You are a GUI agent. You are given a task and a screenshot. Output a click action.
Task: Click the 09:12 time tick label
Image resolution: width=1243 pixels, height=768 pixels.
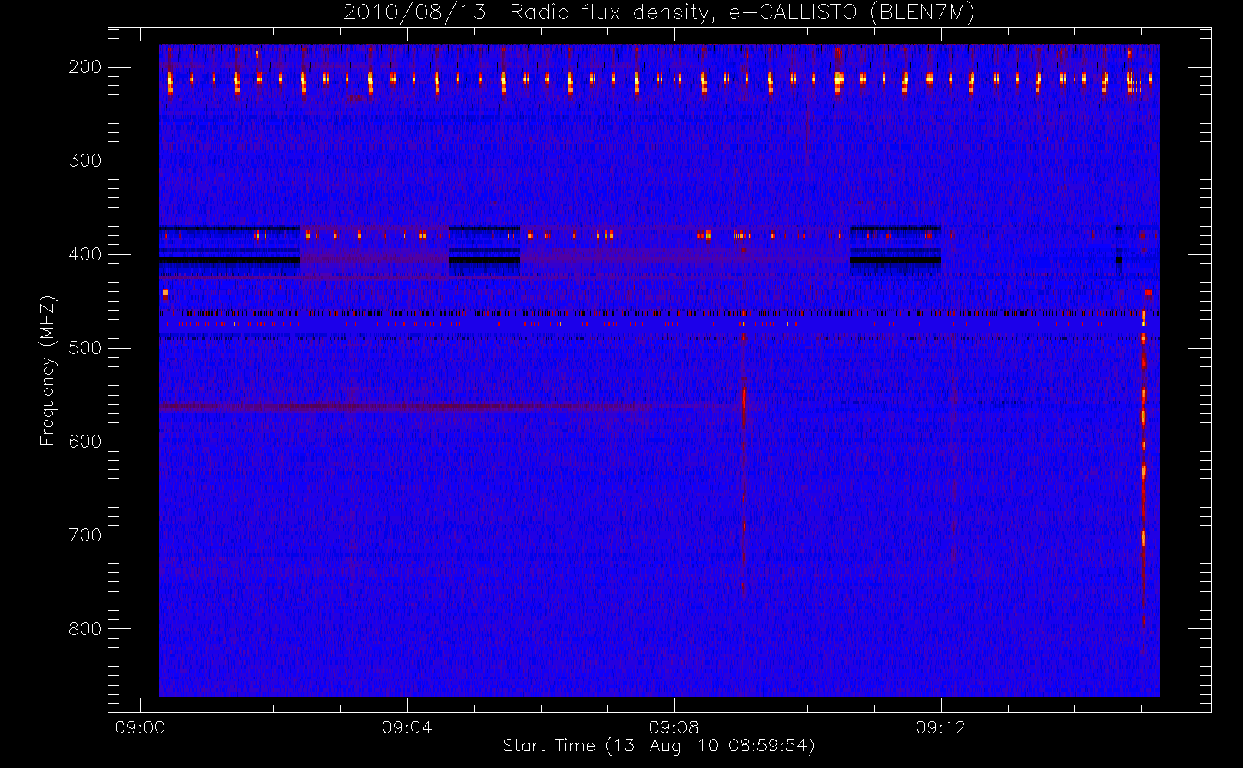point(940,727)
